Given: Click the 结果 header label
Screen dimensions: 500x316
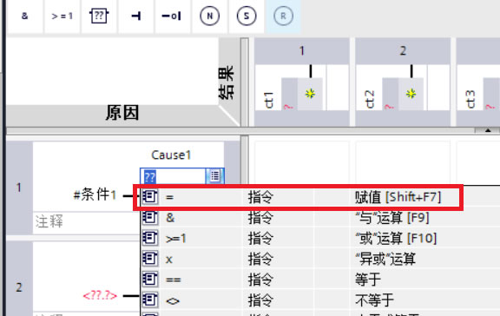Looking at the screenshot, I should pos(226,82).
